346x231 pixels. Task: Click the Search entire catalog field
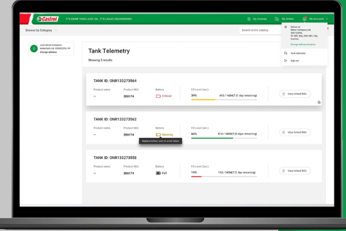pos(261,30)
